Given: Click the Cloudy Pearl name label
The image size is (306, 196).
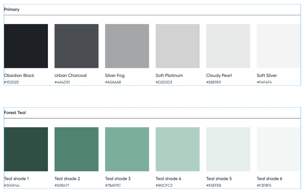Looking at the screenshot, I should coord(219,76).
